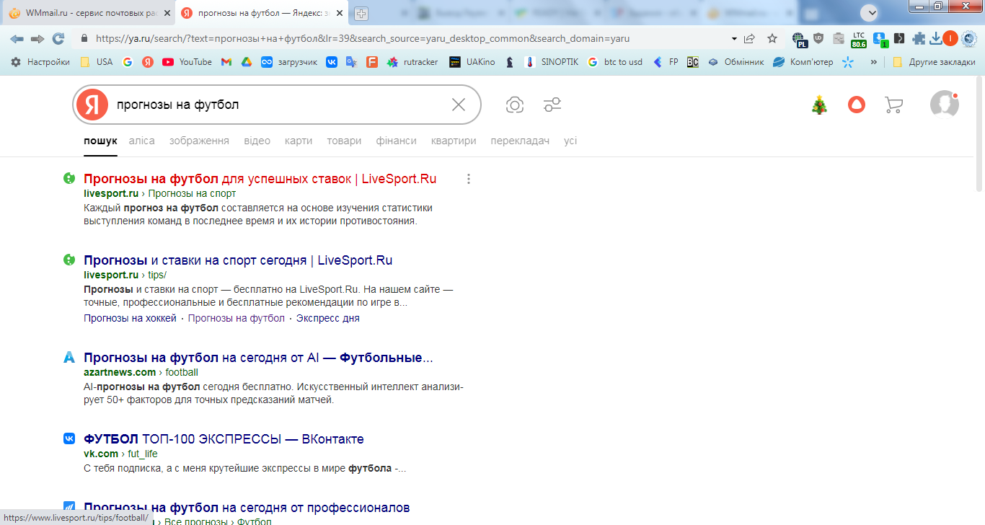The width and height of the screenshot is (985, 525).
Task: Open the Alice assistant orange circle icon
Action: 856,105
